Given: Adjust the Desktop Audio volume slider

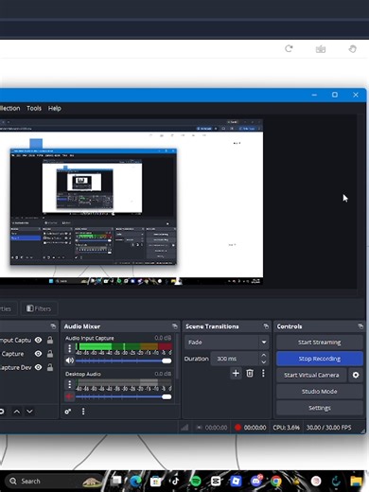Looking at the screenshot, I should 124,396.
